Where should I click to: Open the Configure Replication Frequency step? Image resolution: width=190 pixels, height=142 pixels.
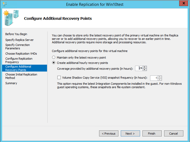pyautogui.click(x=19, y=60)
